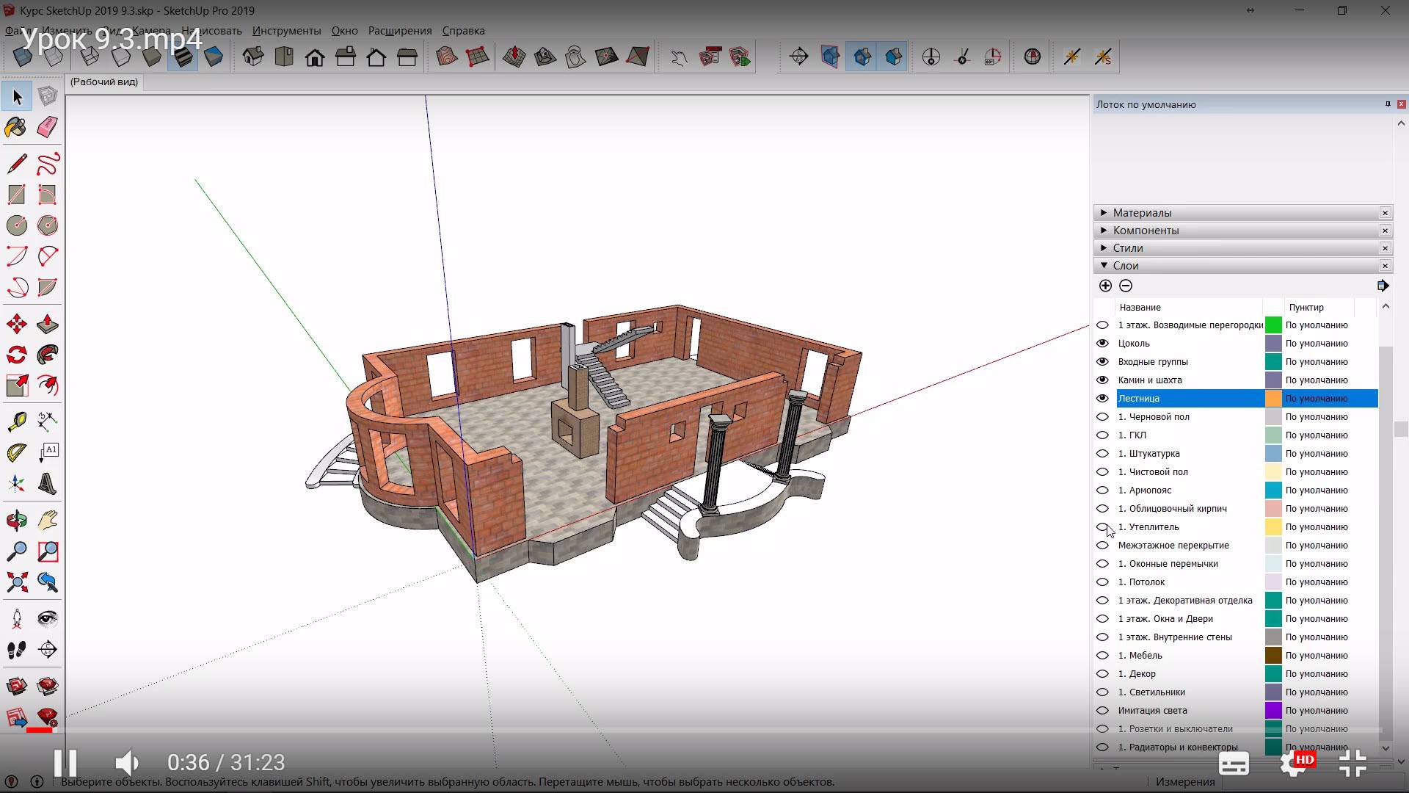Viewport: 1409px width, 793px height.
Task: Toggle visibility of Лестница layer
Action: [x=1102, y=398]
